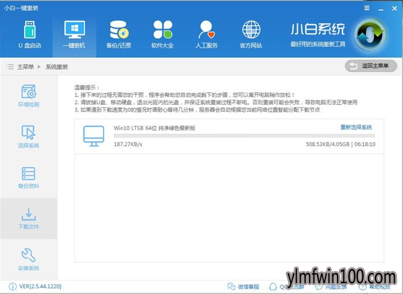The width and height of the screenshot is (403, 294).
Task: Open 备份/还原 backup and restore
Action: tap(118, 35)
